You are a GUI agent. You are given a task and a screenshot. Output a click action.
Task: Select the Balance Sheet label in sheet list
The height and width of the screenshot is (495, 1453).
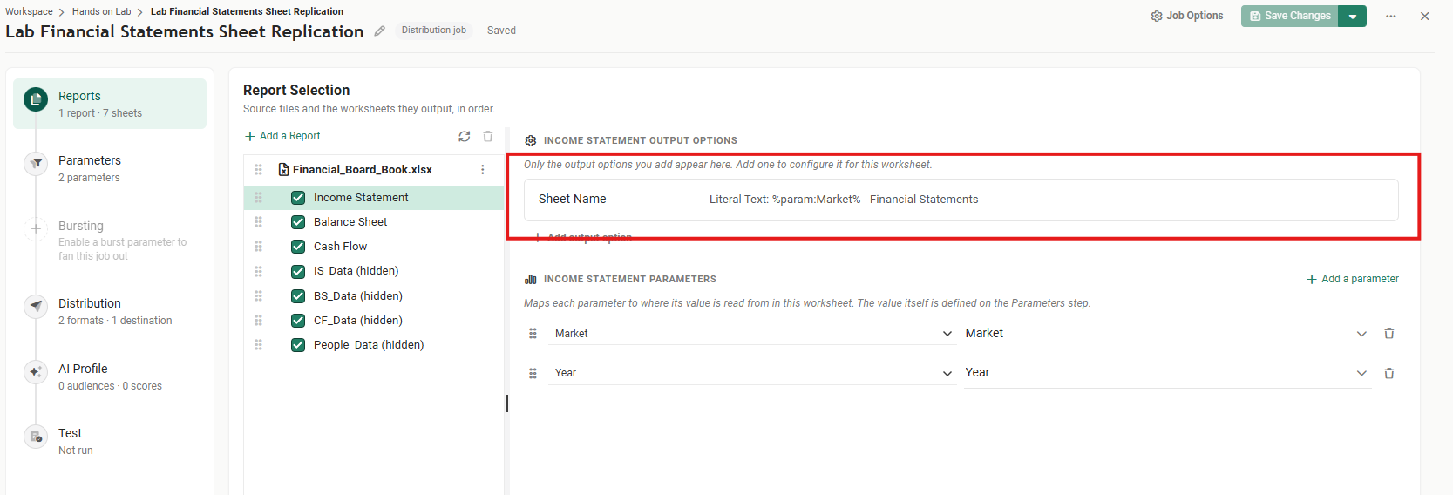pos(350,222)
